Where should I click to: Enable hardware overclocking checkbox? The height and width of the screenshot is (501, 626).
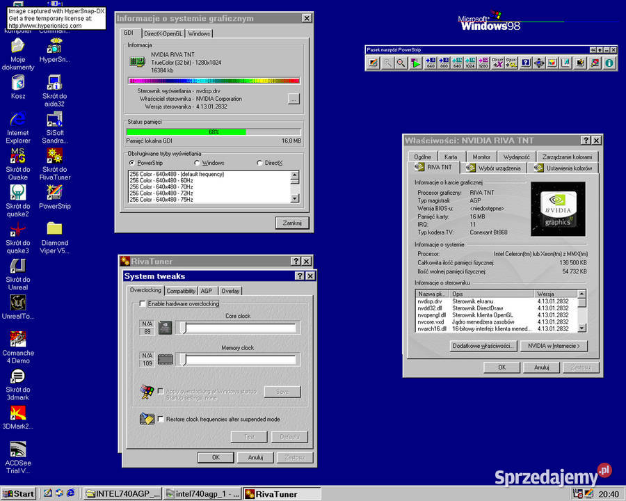(142, 303)
